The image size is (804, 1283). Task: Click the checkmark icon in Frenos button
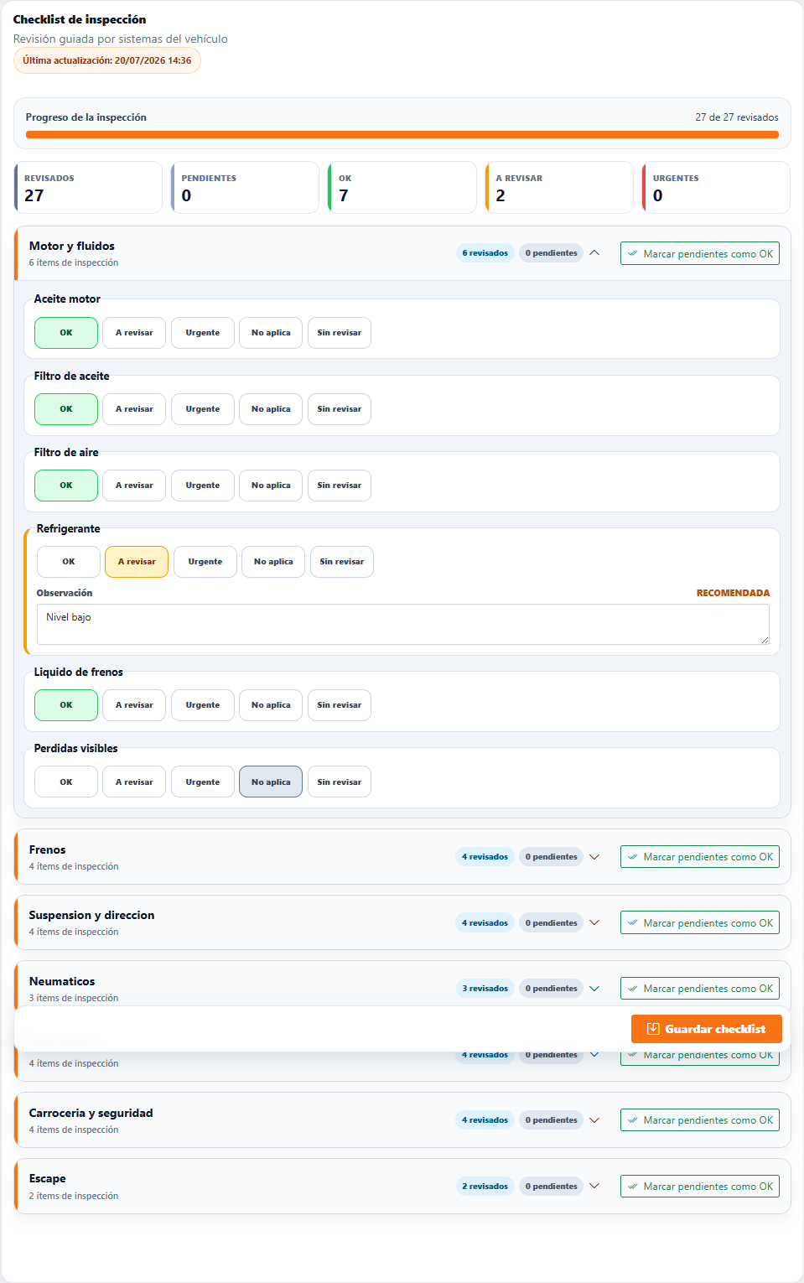(633, 857)
